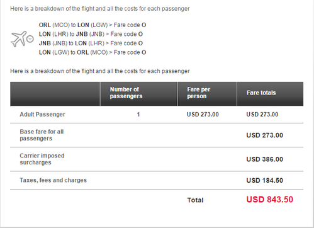Click the passenger count value 1
This screenshot has width=314, height=228.
[x=138, y=115]
